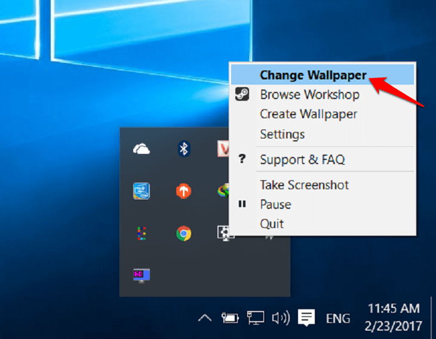The height and width of the screenshot is (339, 436).
Task: Open the volume speaker taskbar icon
Action: (x=281, y=318)
